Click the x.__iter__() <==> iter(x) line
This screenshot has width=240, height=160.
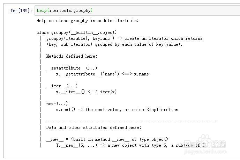click(86, 92)
